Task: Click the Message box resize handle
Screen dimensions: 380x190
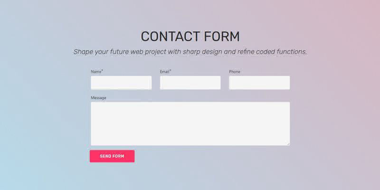Action: click(288, 144)
